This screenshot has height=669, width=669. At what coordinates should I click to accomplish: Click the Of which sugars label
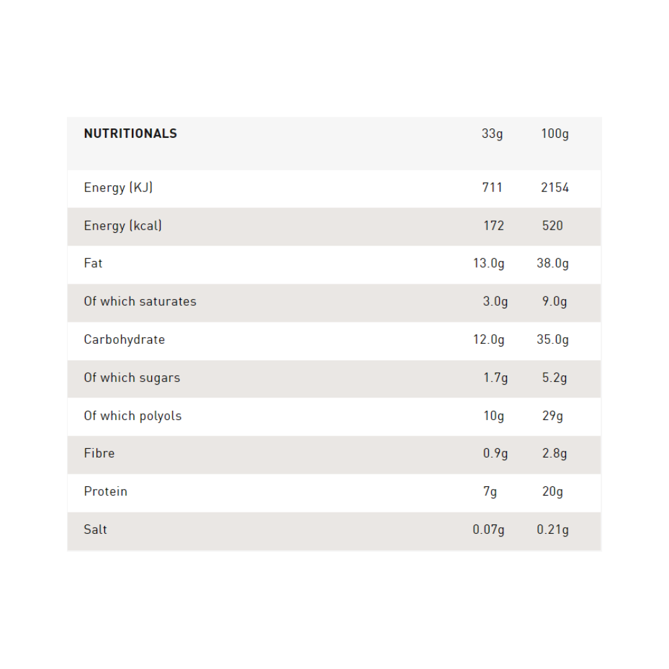click(132, 378)
